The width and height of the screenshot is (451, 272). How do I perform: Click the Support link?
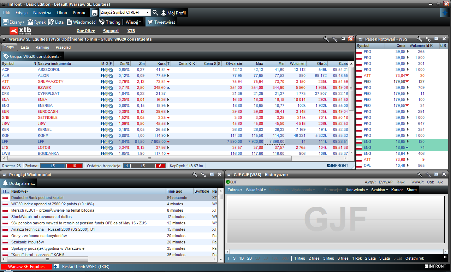tap(111, 31)
